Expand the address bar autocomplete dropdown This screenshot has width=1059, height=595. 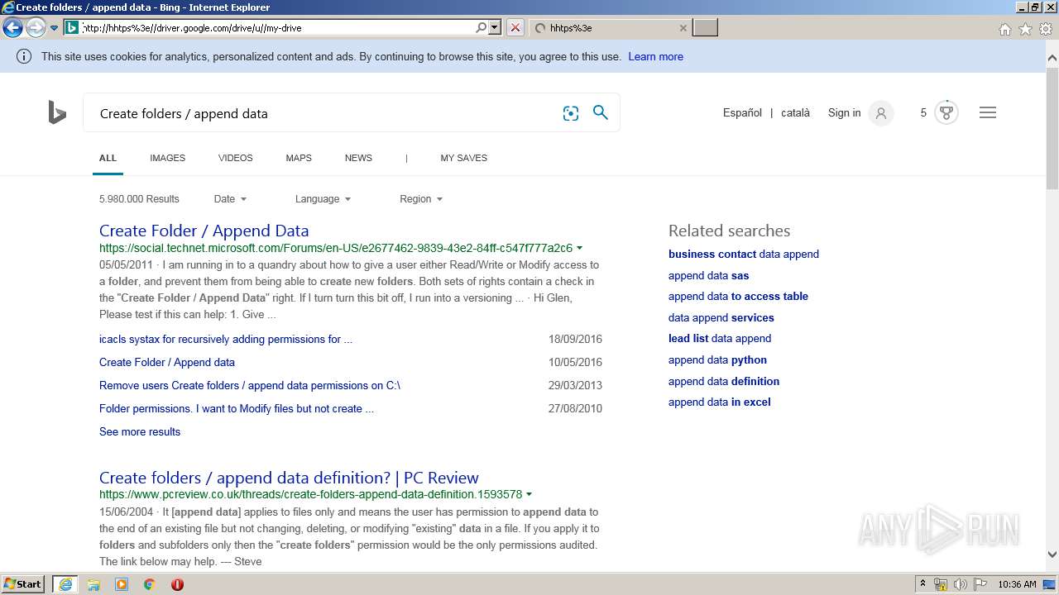tap(495, 28)
